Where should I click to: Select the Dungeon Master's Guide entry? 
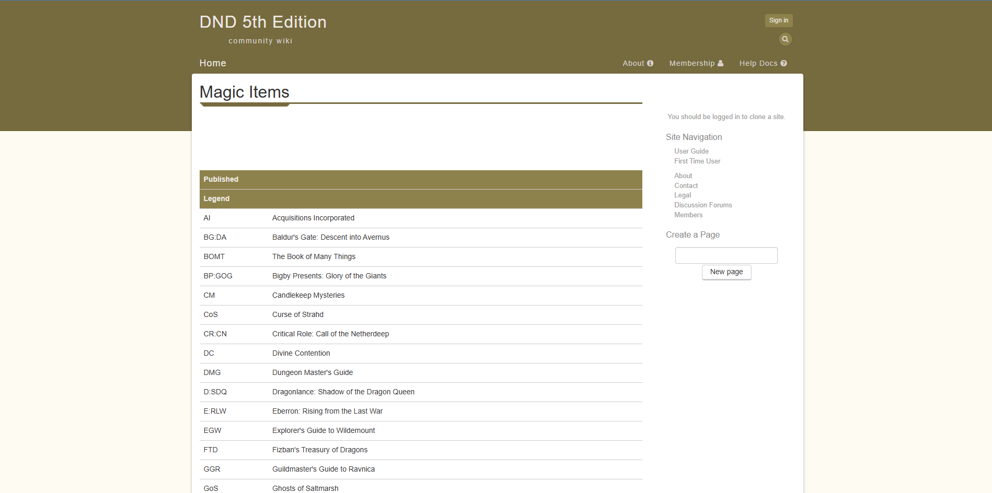pos(313,373)
